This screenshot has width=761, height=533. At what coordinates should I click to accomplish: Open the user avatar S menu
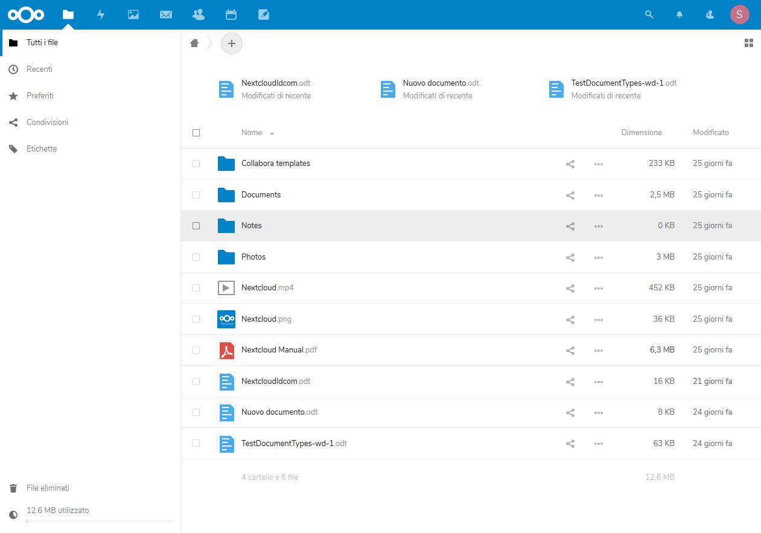(740, 14)
